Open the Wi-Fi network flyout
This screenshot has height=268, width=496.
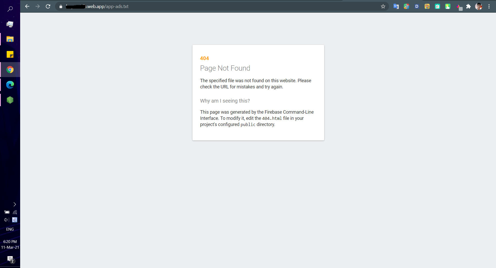15,212
